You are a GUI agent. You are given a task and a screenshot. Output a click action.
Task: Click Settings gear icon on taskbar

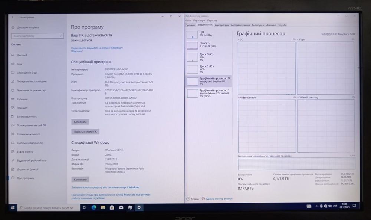pyautogui.click(x=139, y=208)
